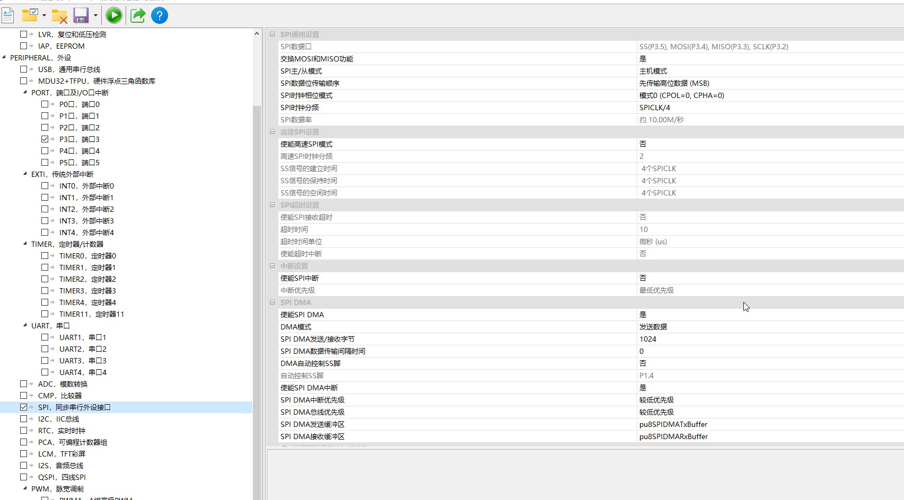Tick the ADC checkbox
The height and width of the screenshot is (500, 904).
pos(24,384)
